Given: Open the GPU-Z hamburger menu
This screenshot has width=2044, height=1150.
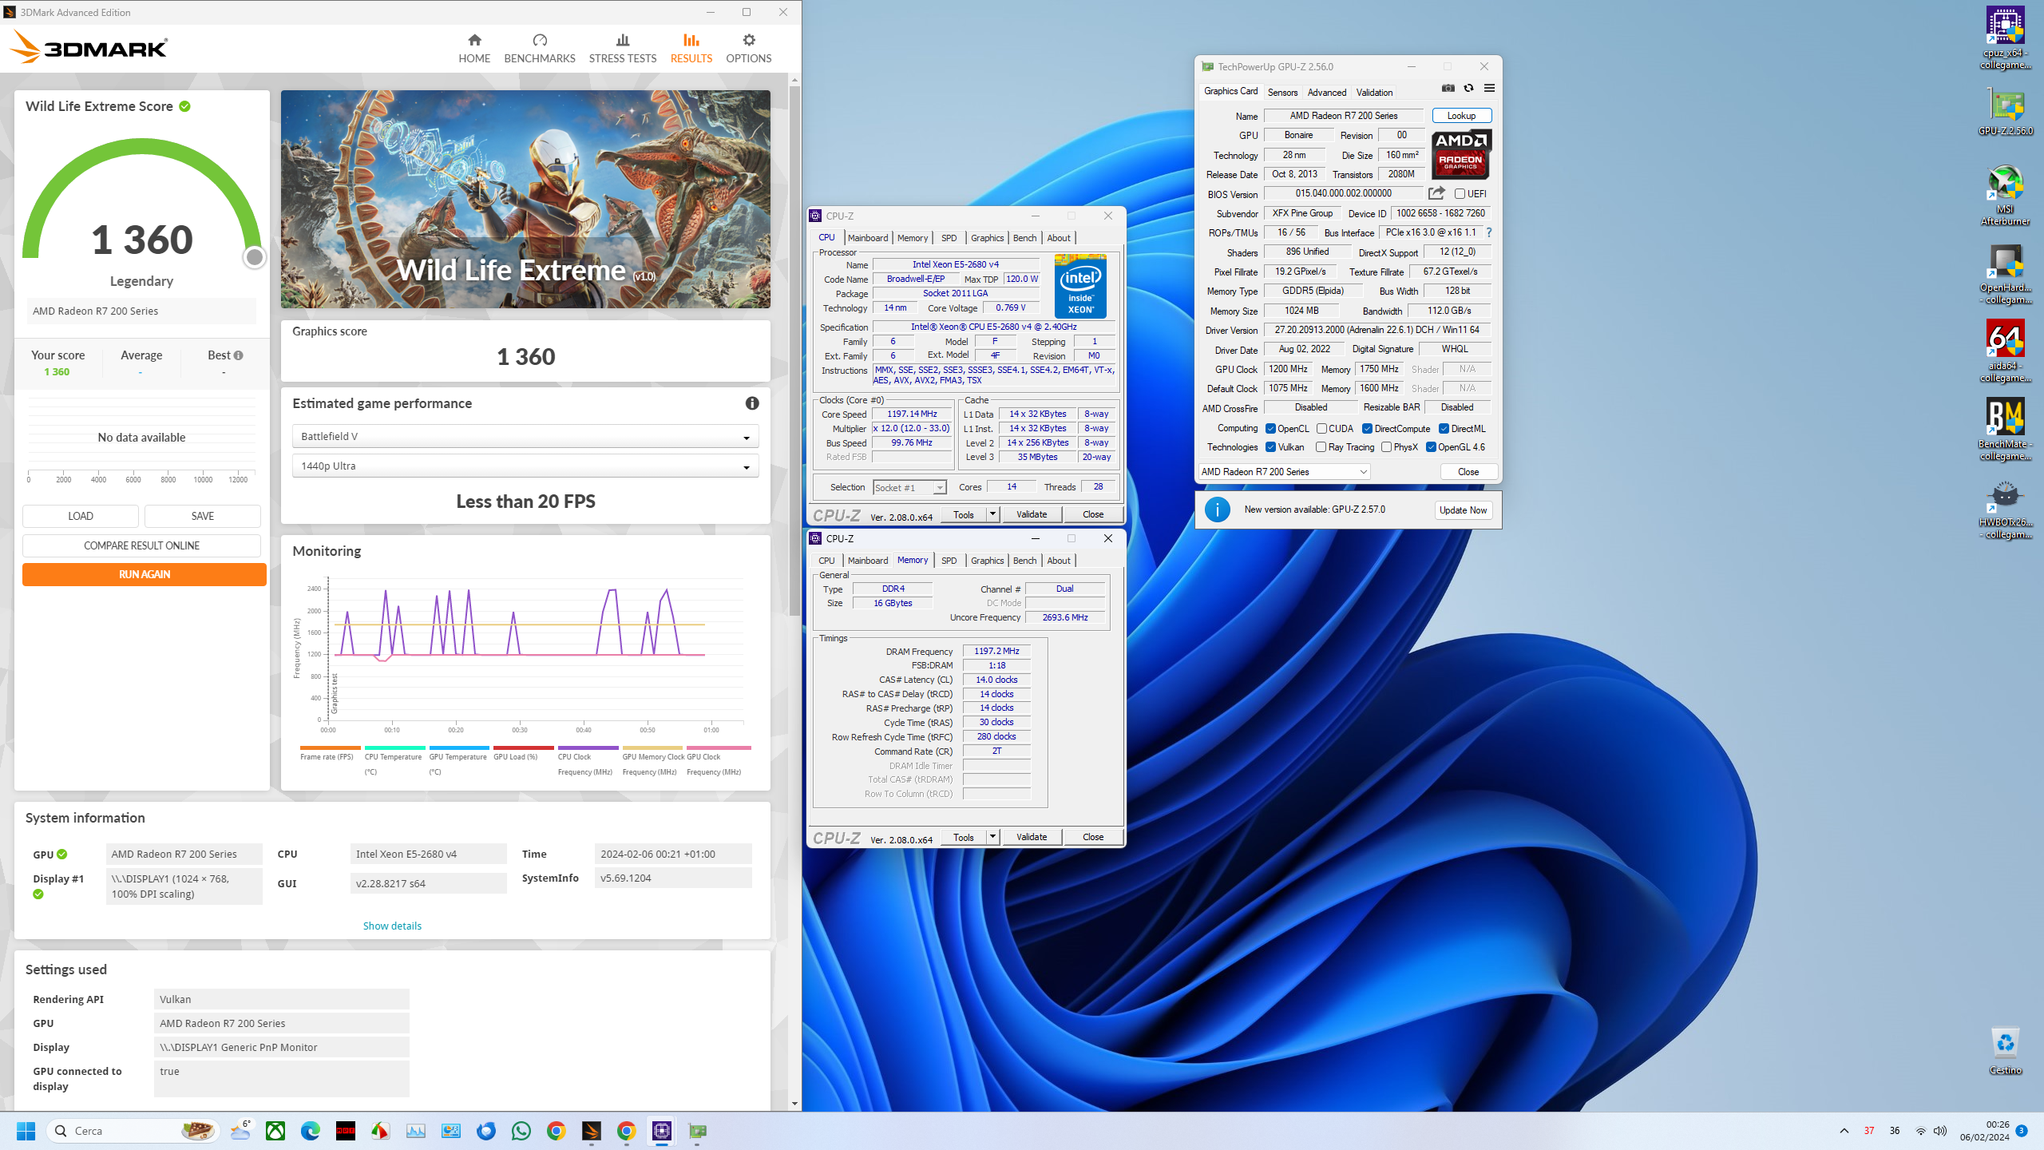Looking at the screenshot, I should [1489, 88].
